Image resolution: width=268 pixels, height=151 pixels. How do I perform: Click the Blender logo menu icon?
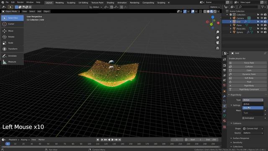pos(3,3)
